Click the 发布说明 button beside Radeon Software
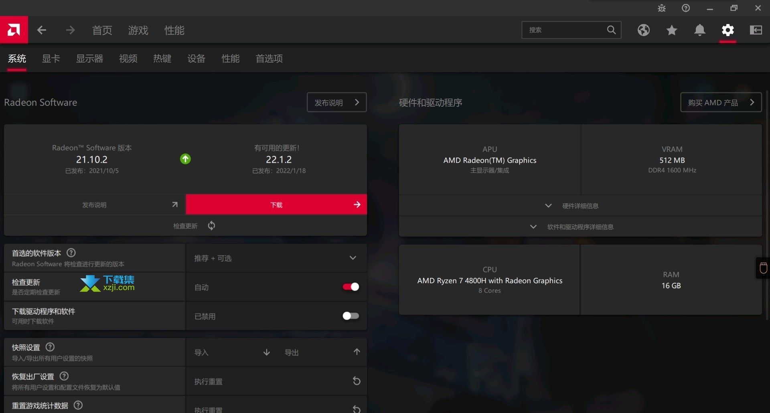The width and height of the screenshot is (770, 413). tap(337, 102)
